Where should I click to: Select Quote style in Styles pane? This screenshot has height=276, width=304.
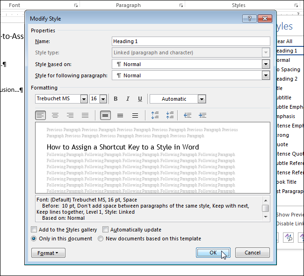[290, 144]
